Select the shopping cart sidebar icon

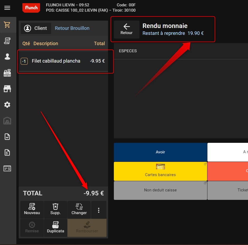[7, 25]
